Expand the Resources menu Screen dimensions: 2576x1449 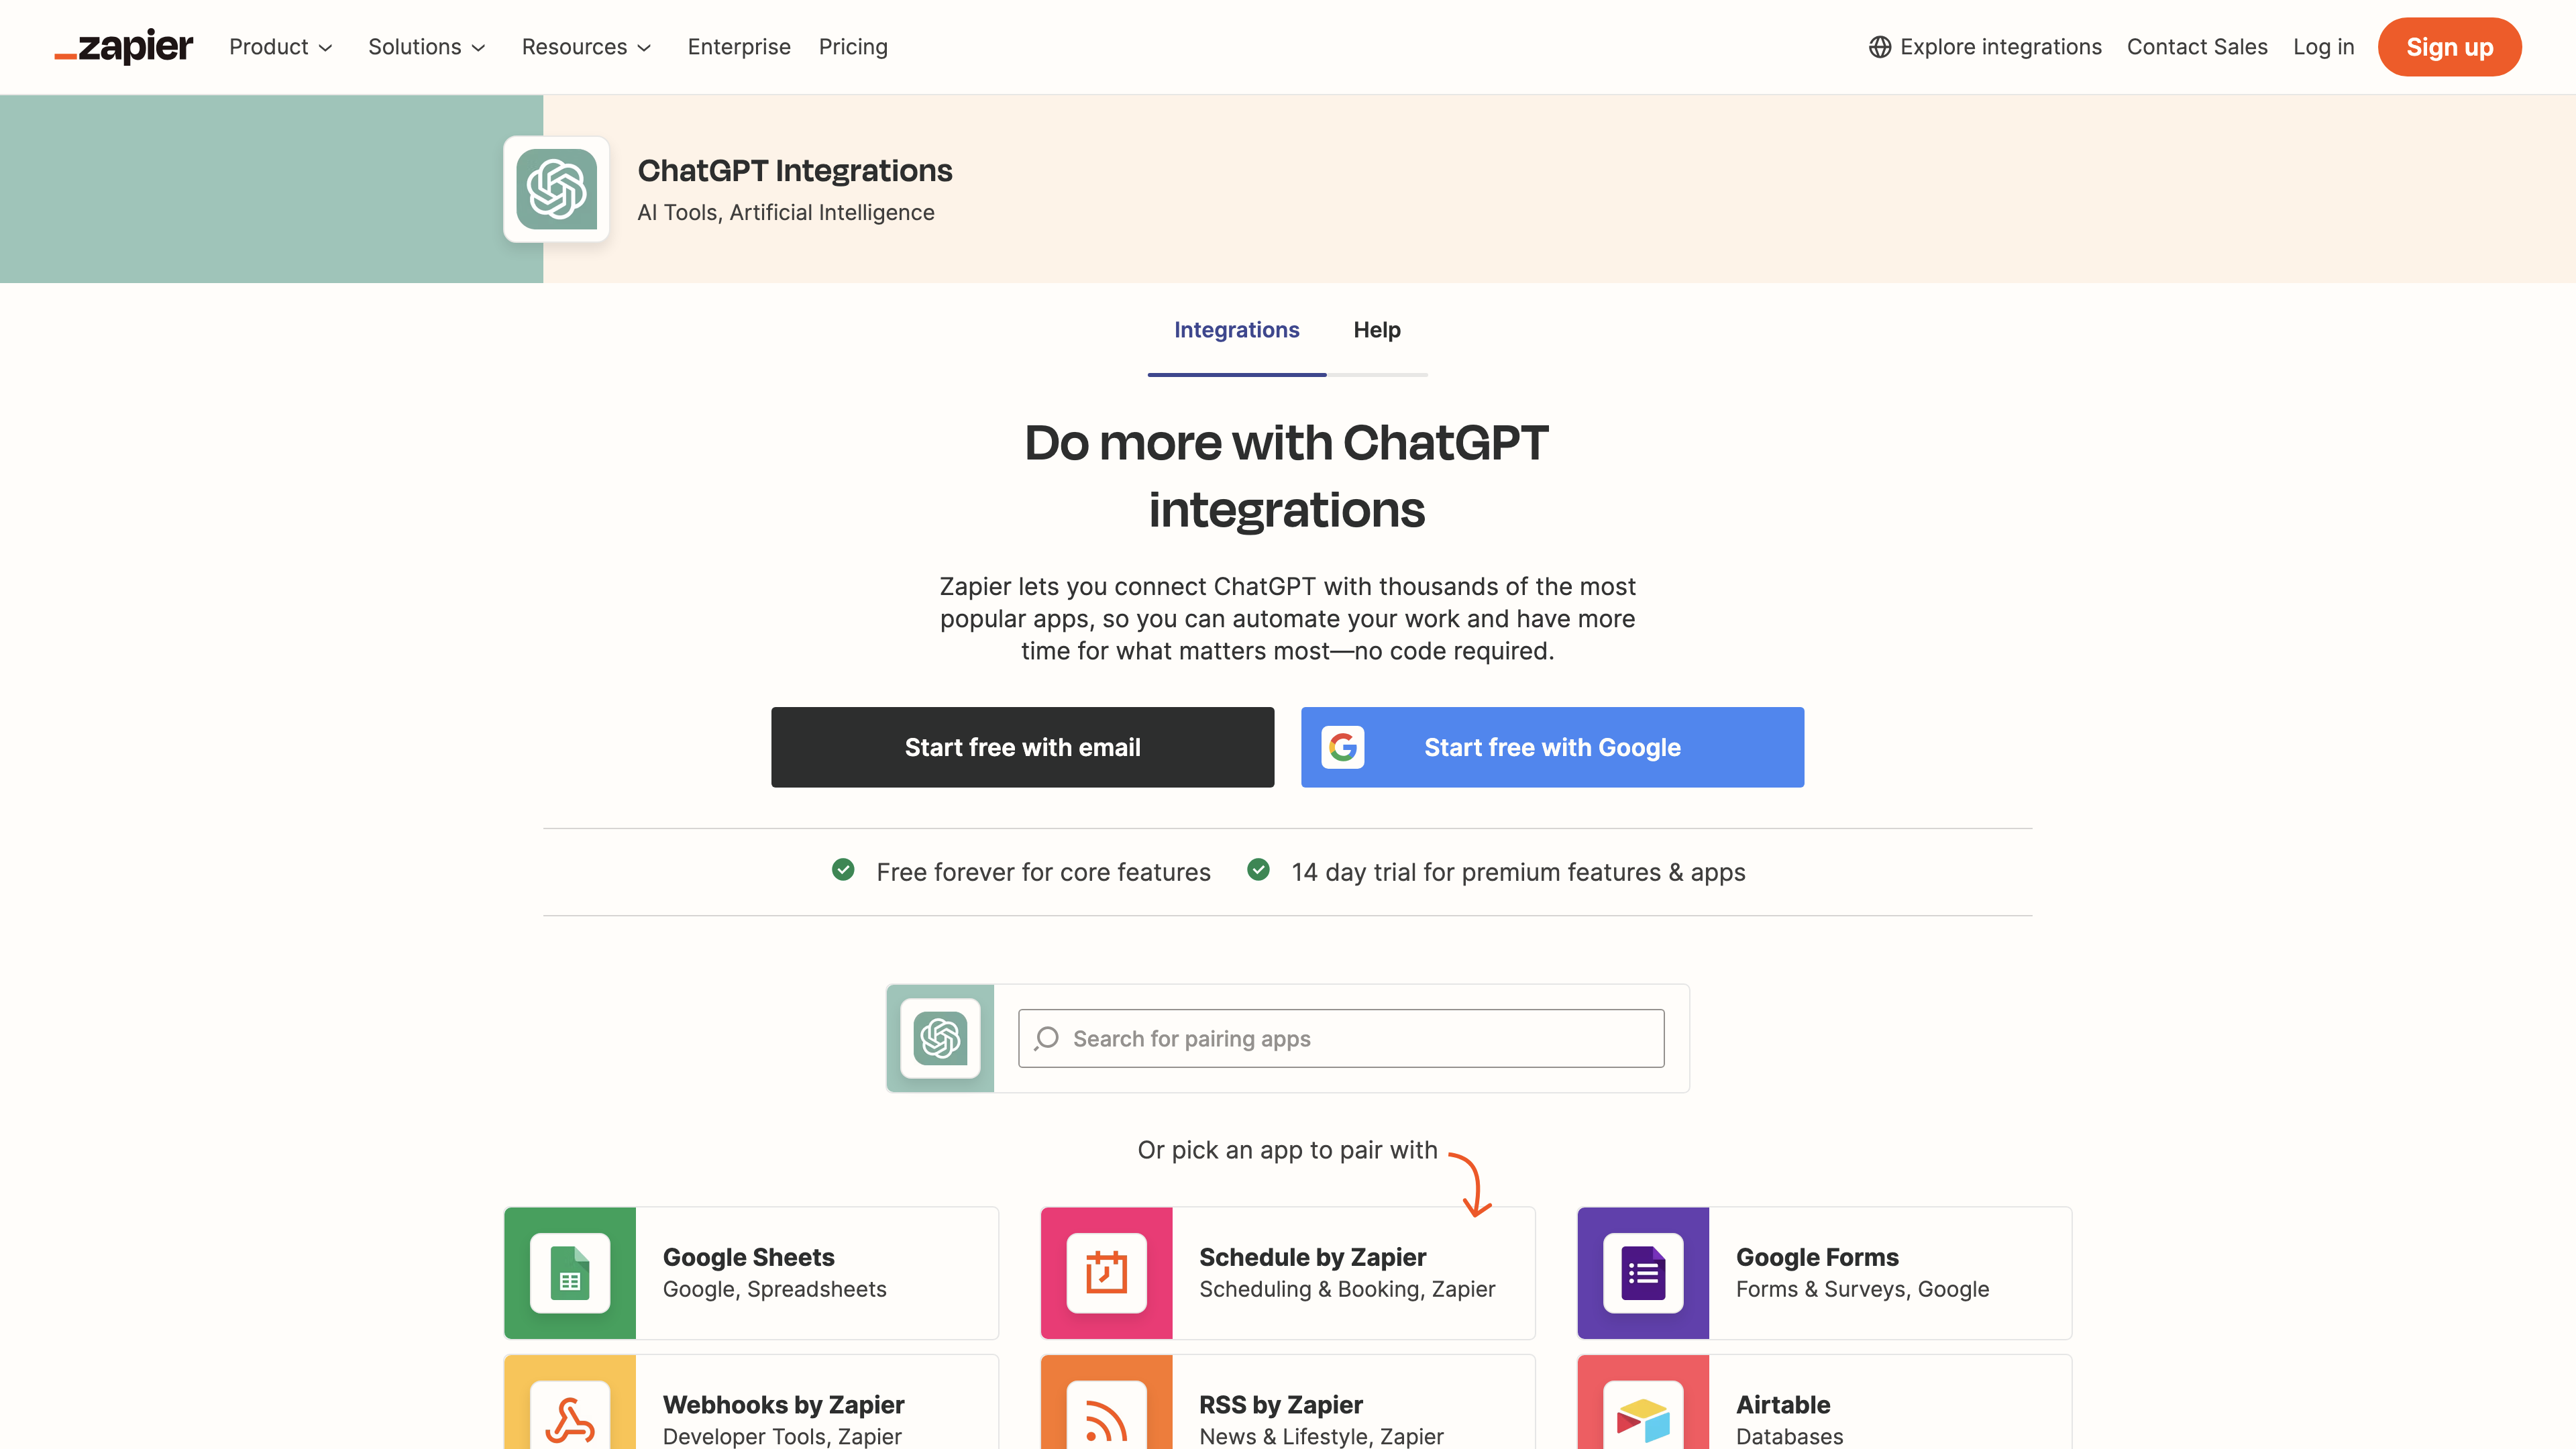coord(587,47)
